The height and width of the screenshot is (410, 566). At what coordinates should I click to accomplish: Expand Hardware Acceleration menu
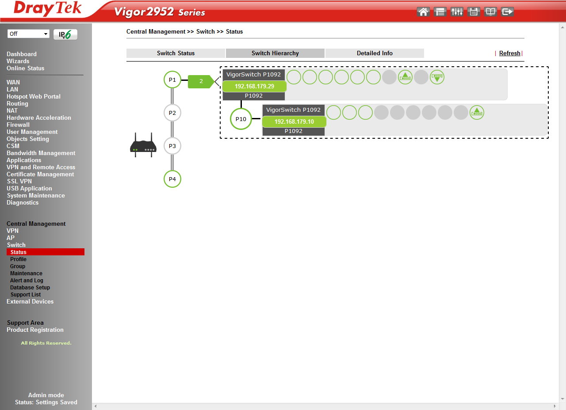pos(39,118)
